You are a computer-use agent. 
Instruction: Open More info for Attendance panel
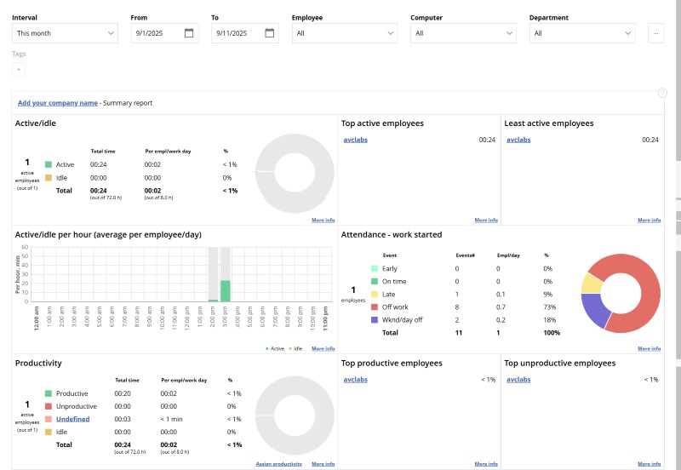point(649,348)
